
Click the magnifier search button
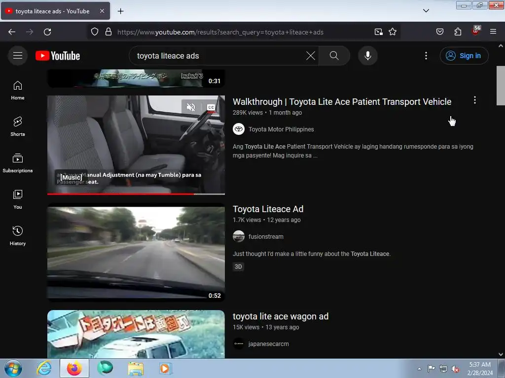334,56
